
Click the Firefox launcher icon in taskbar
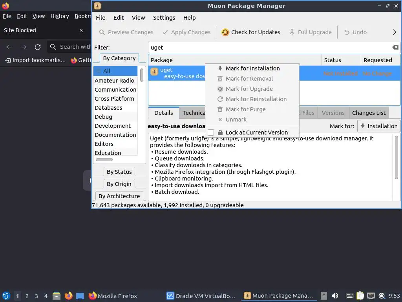pyautogui.click(x=68, y=296)
